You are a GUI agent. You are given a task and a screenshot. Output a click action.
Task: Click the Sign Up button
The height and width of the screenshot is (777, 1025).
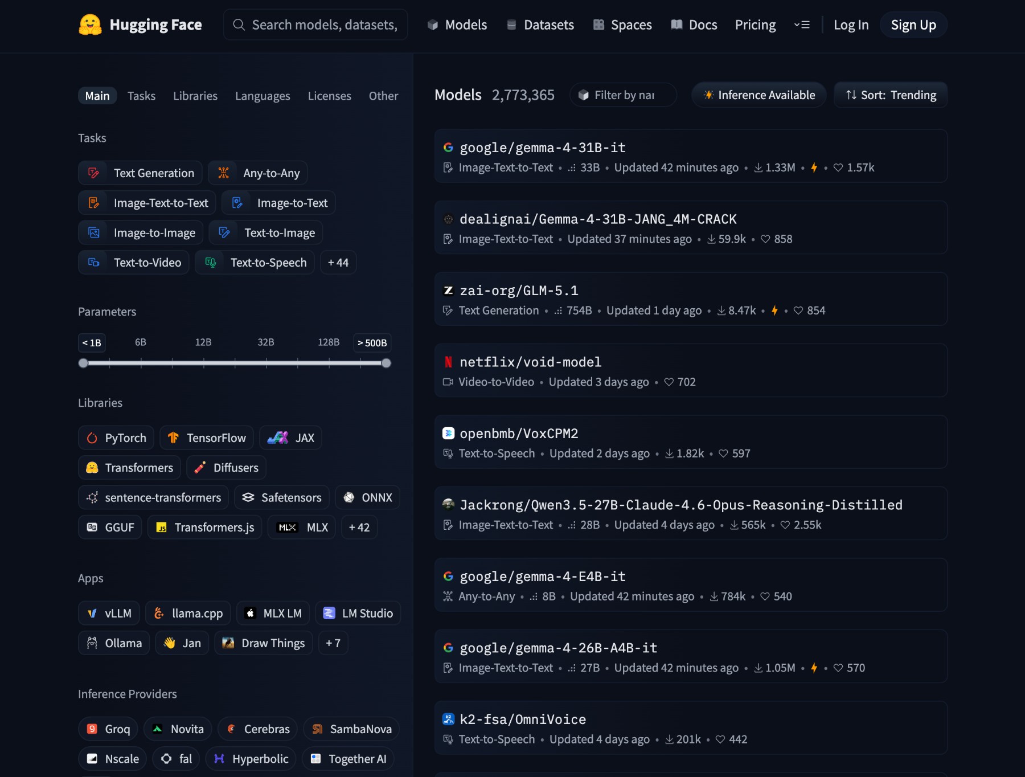tap(913, 25)
